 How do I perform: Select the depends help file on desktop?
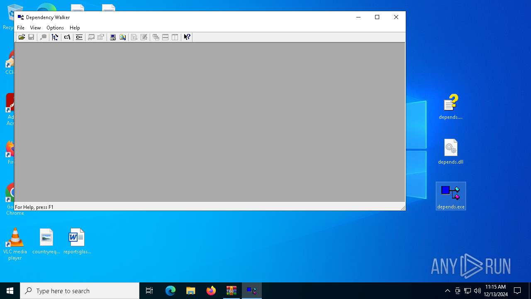[451, 107]
